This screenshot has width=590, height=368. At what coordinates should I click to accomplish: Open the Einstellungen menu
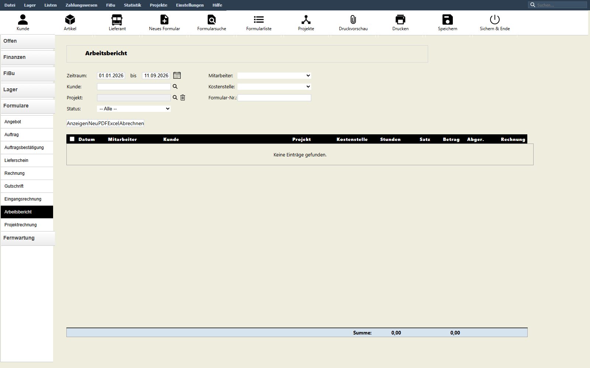tap(190, 5)
